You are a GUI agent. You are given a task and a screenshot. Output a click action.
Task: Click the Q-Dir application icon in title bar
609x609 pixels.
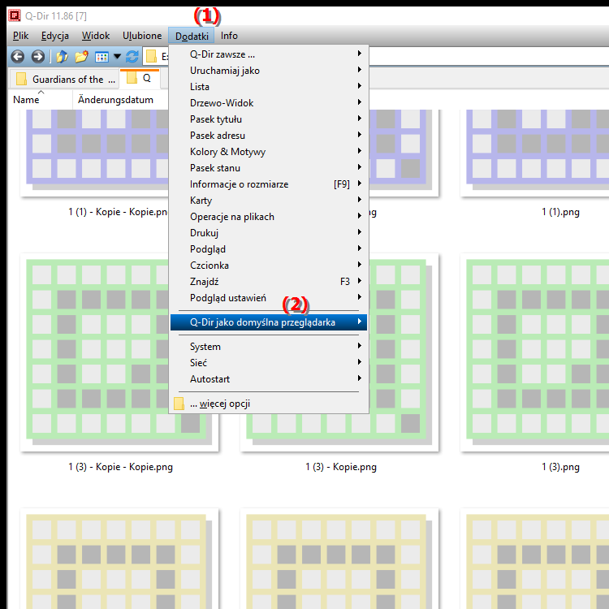coord(15,15)
